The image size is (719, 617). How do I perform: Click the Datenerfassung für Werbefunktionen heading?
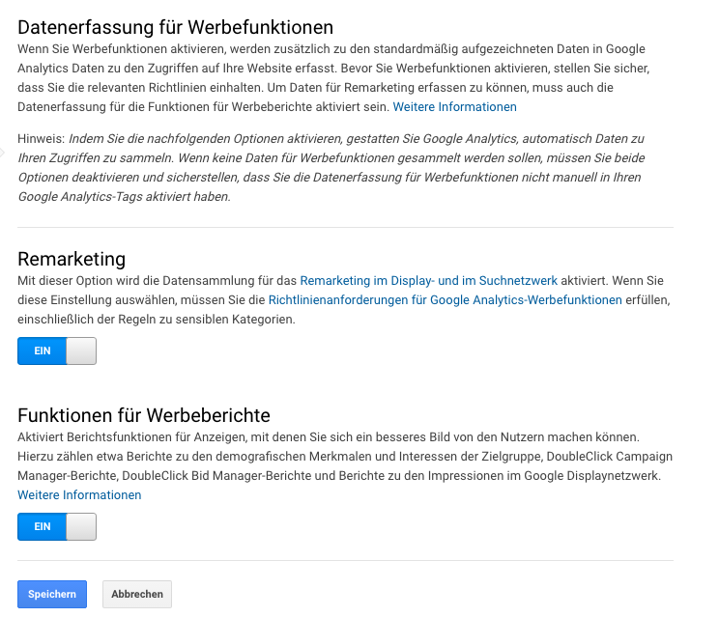[x=175, y=27]
